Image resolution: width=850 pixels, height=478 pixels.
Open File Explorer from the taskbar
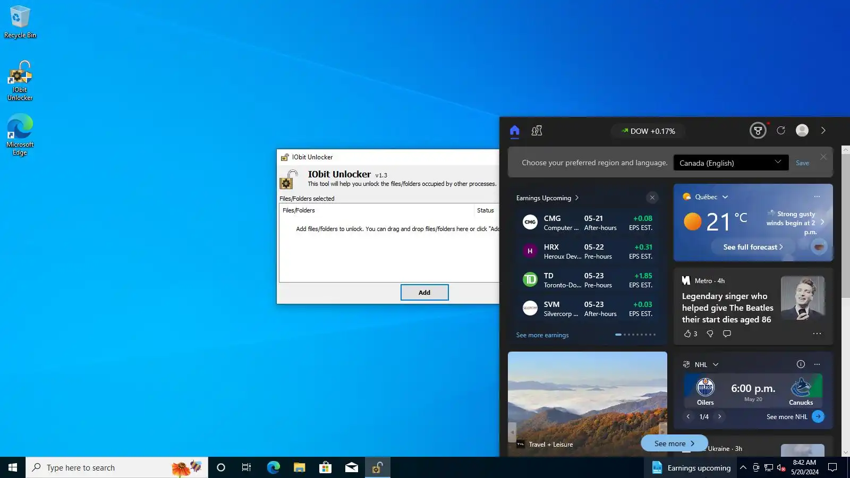click(299, 467)
